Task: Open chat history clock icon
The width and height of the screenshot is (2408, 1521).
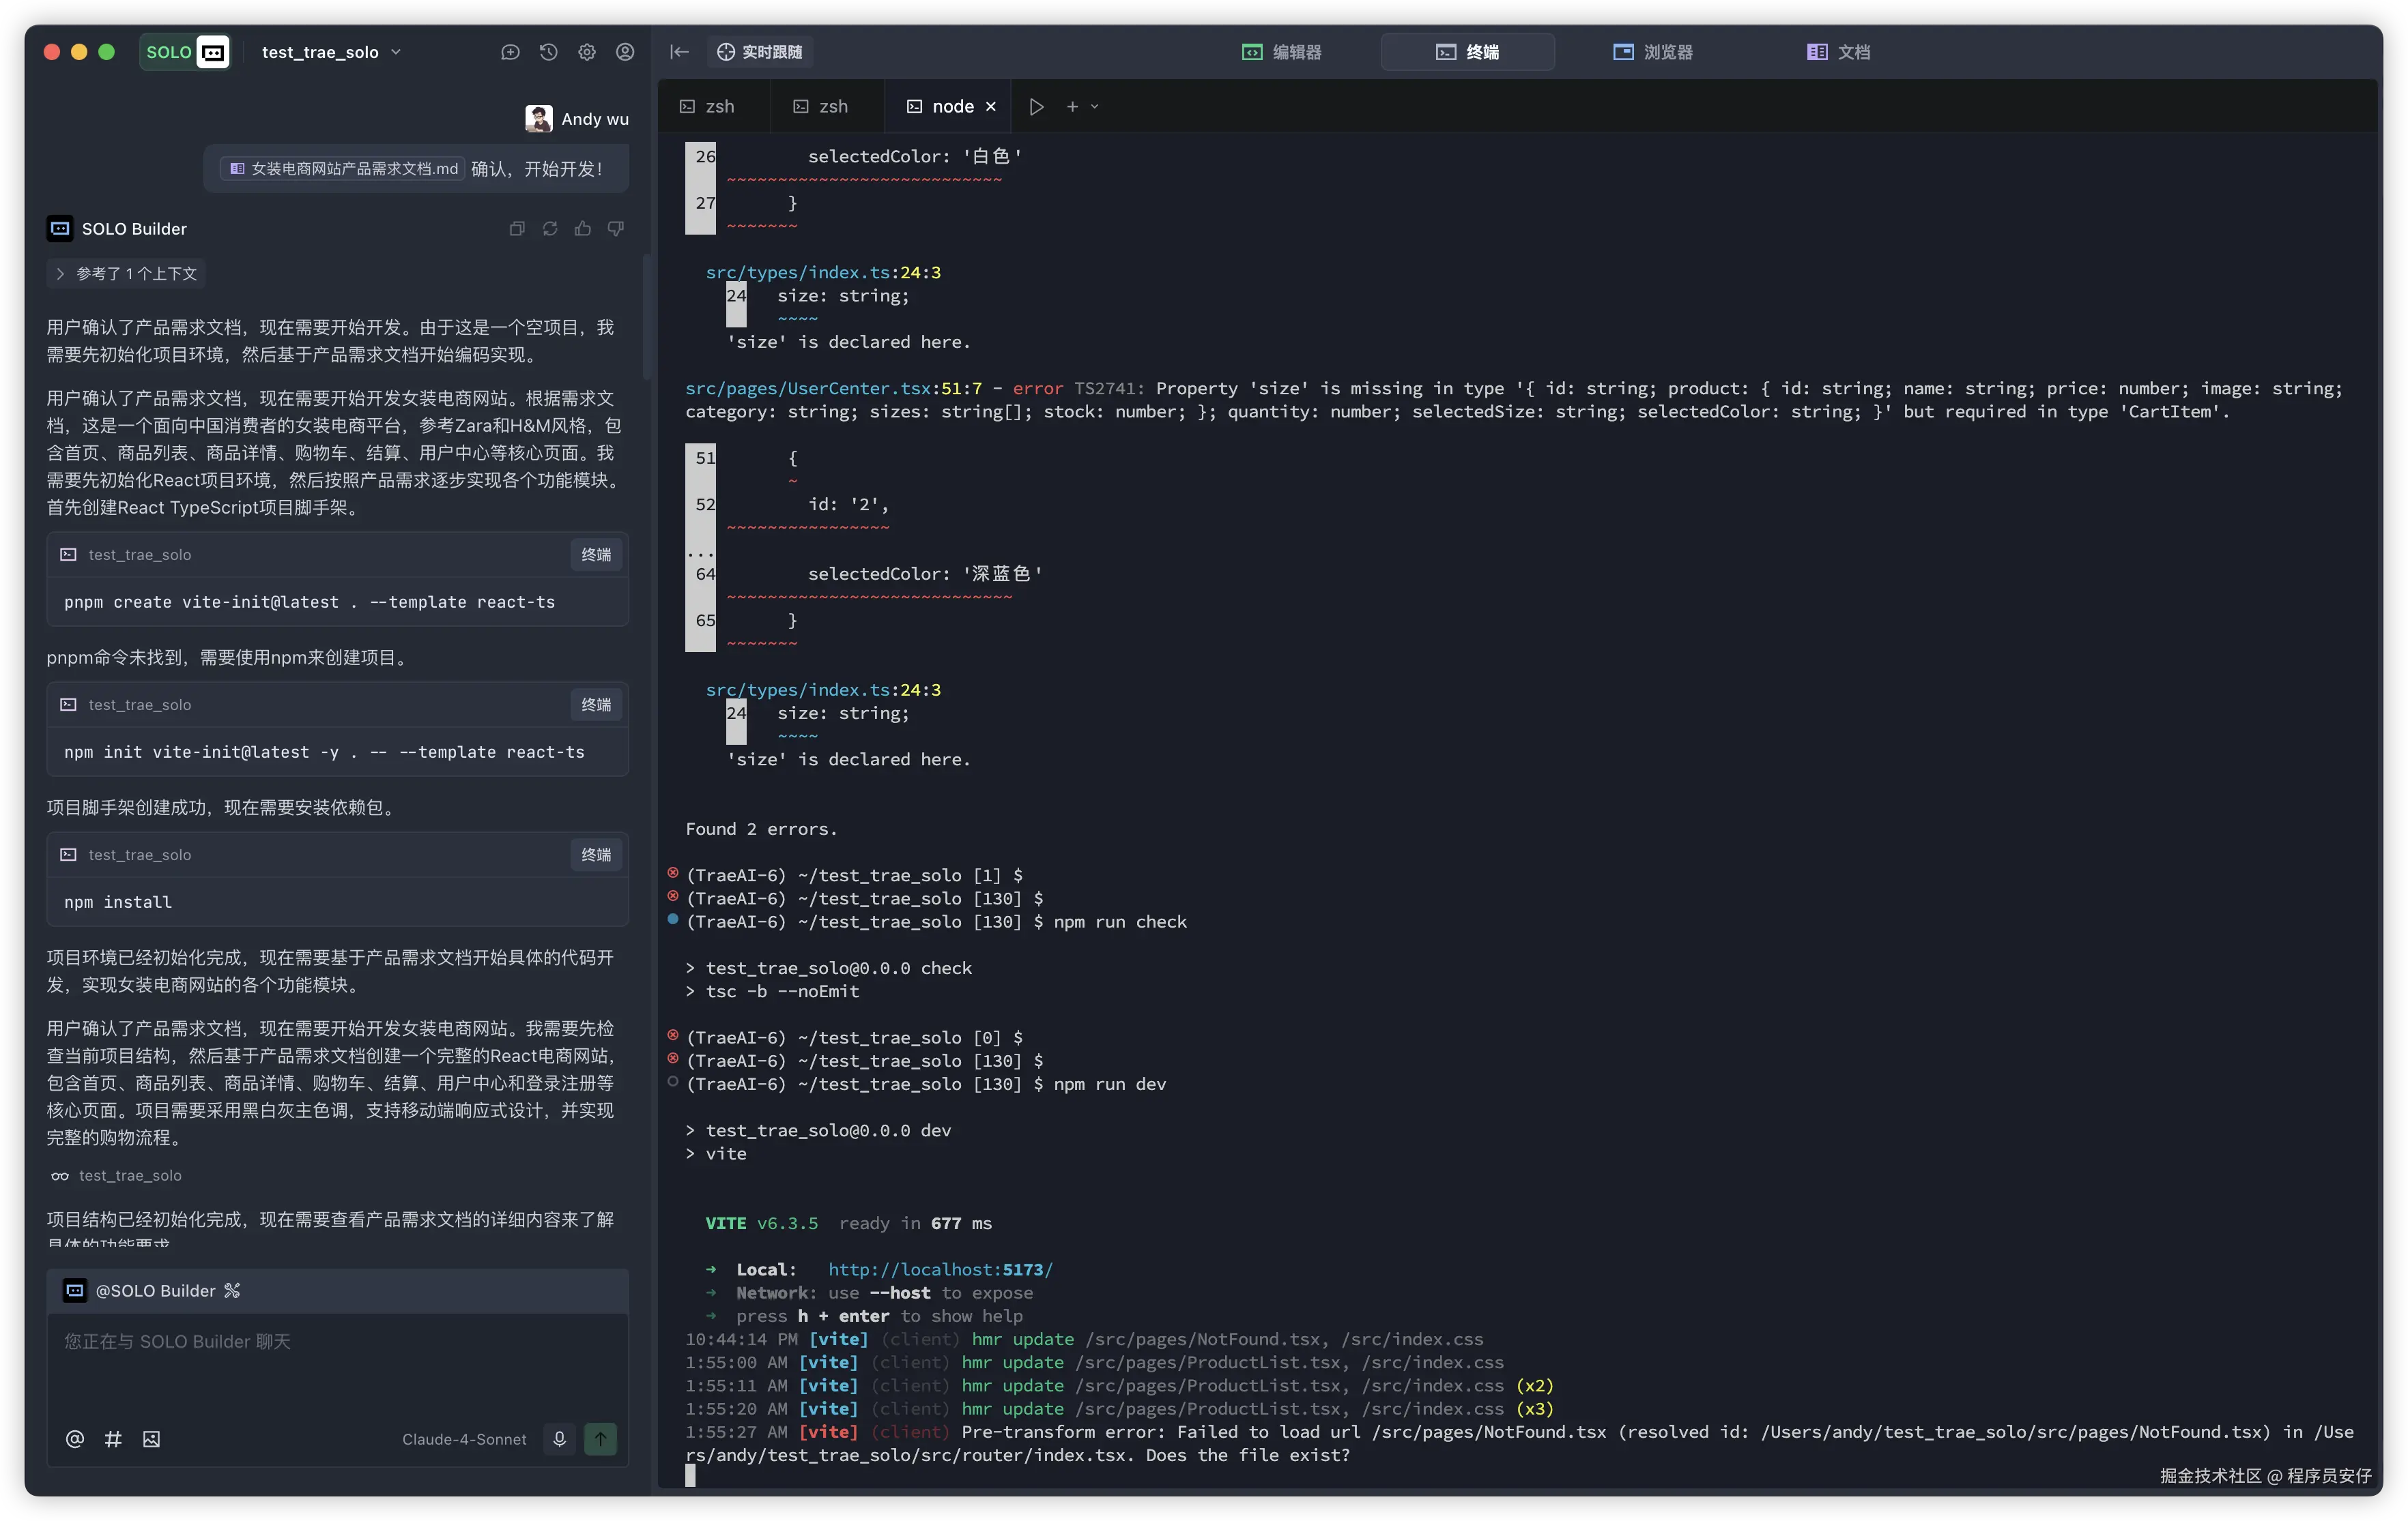Action: 548,52
